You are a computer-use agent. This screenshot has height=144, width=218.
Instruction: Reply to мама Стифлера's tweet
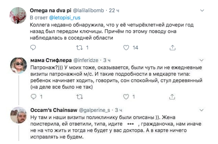[x=33, y=97]
